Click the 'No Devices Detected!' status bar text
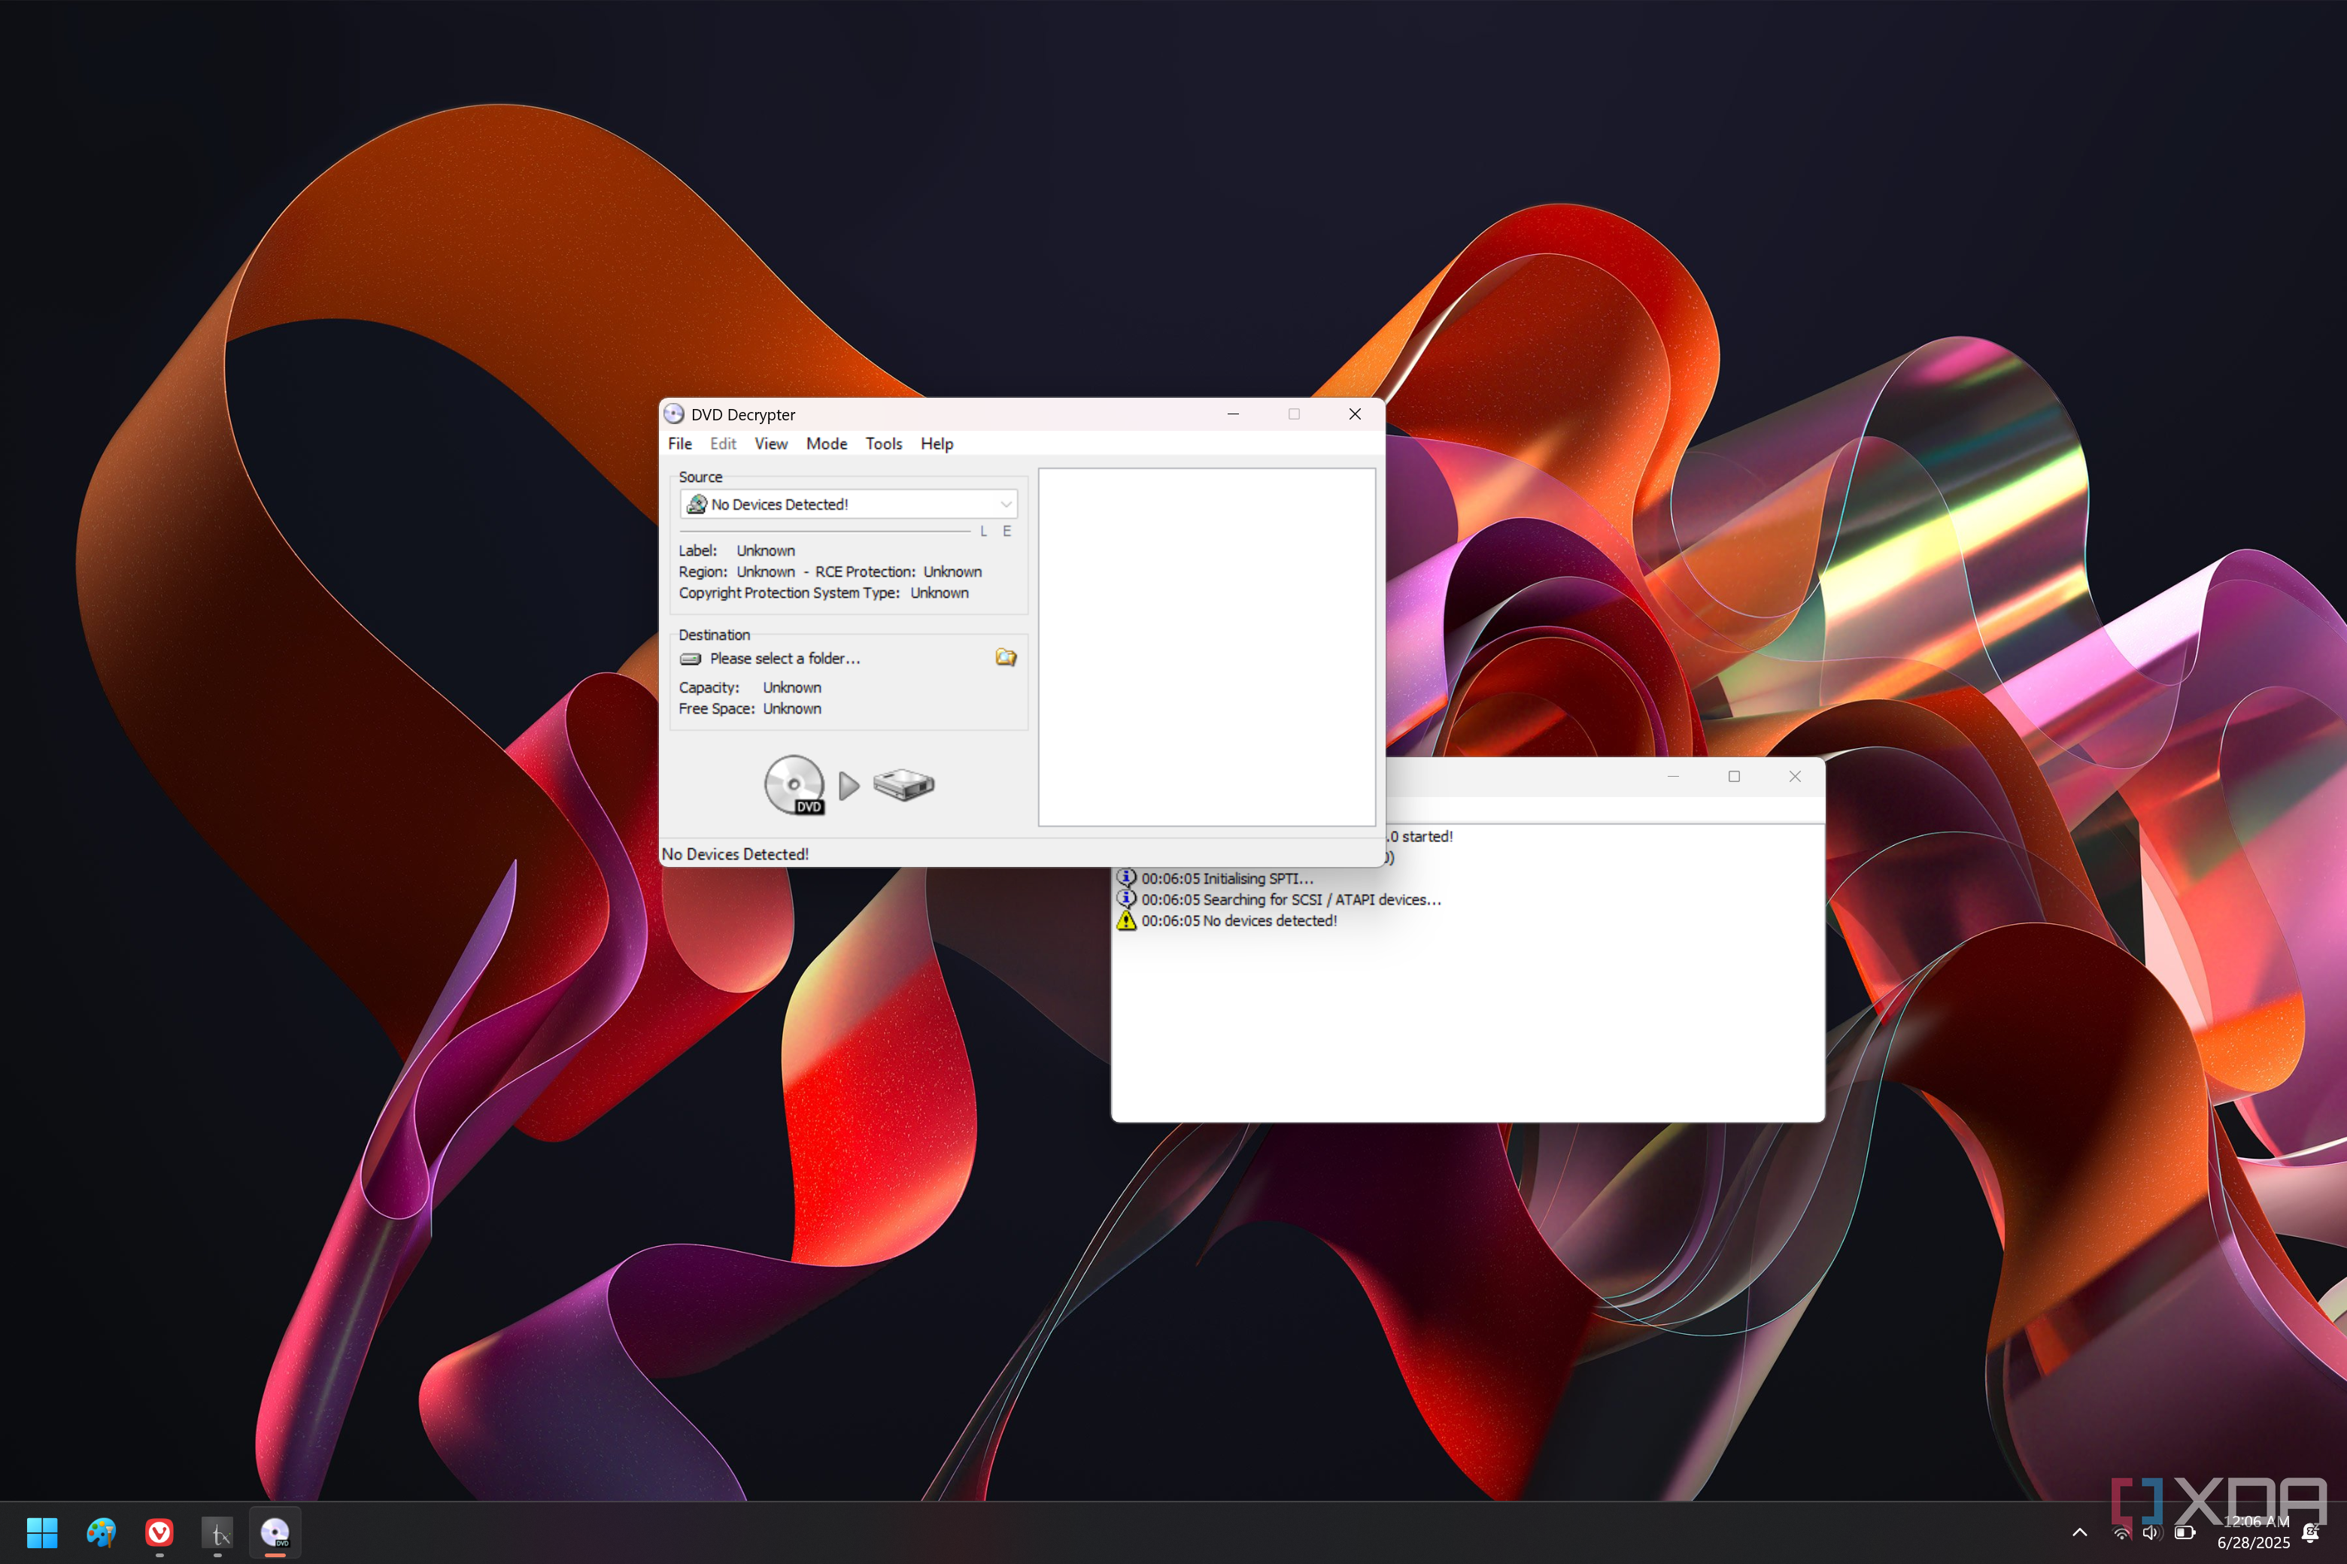This screenshot has width=2347, height=1564. tap(736, 855)
